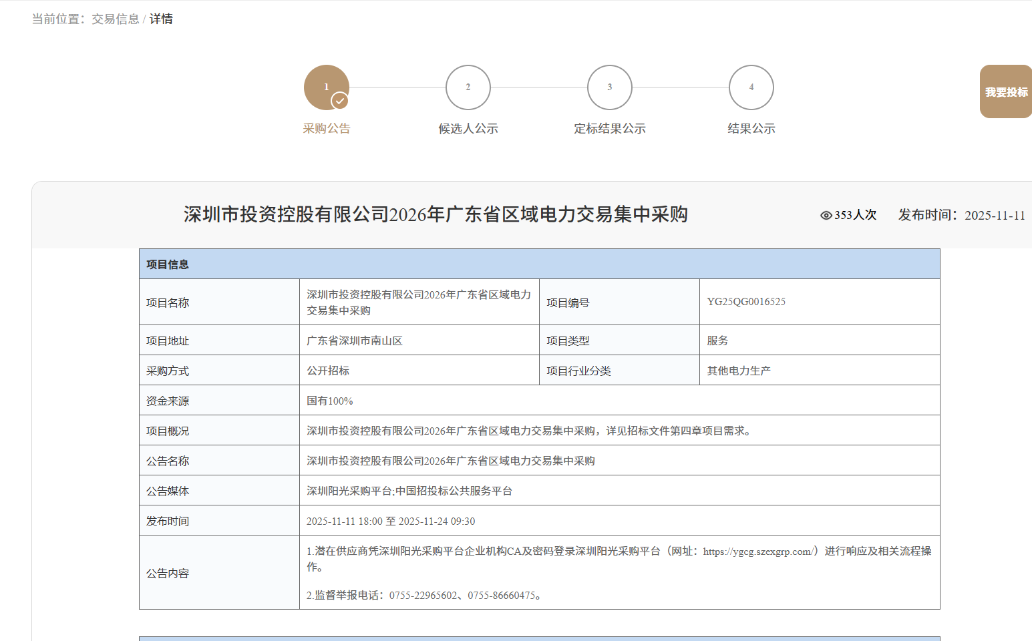Click the hotline number 0755-22965602
Viewport: 1032px width, 641px height.
(423, 596)
